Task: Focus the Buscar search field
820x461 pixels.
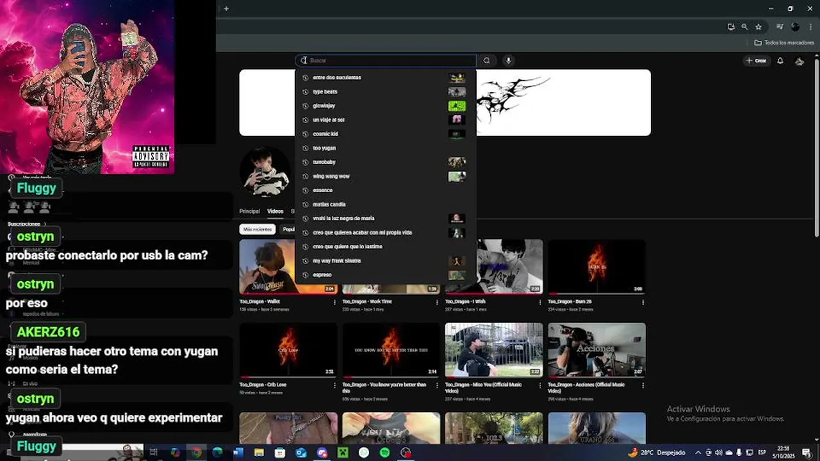Action: click(386, 60)
